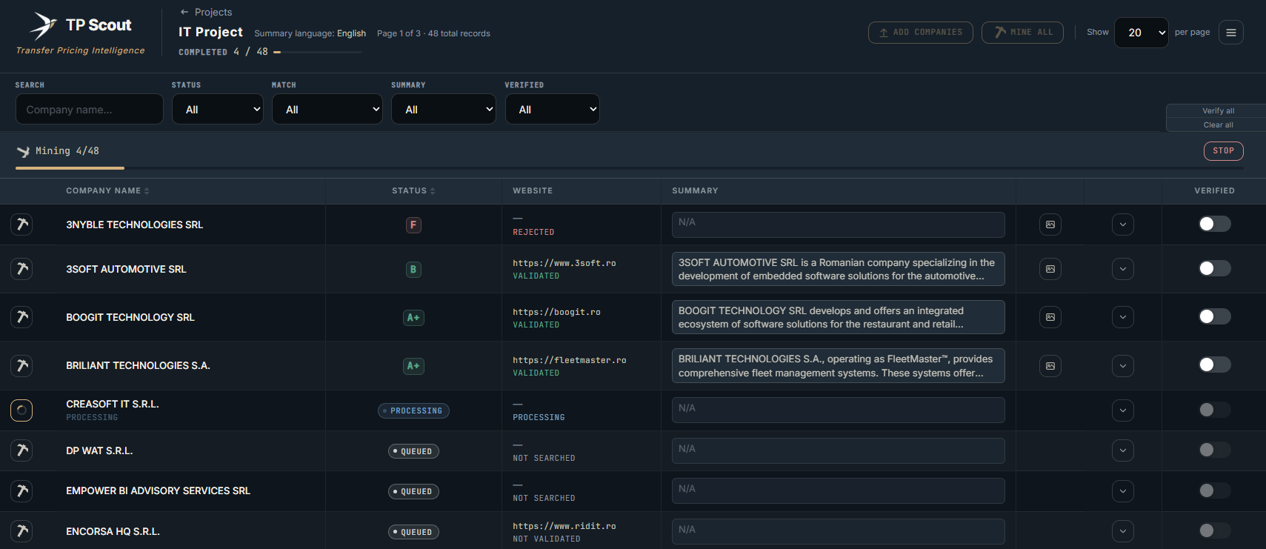The width and height of the screenshot is (1266, 549).
Task: Click the TP Scout bird logo
Action: tap(43, 26)
